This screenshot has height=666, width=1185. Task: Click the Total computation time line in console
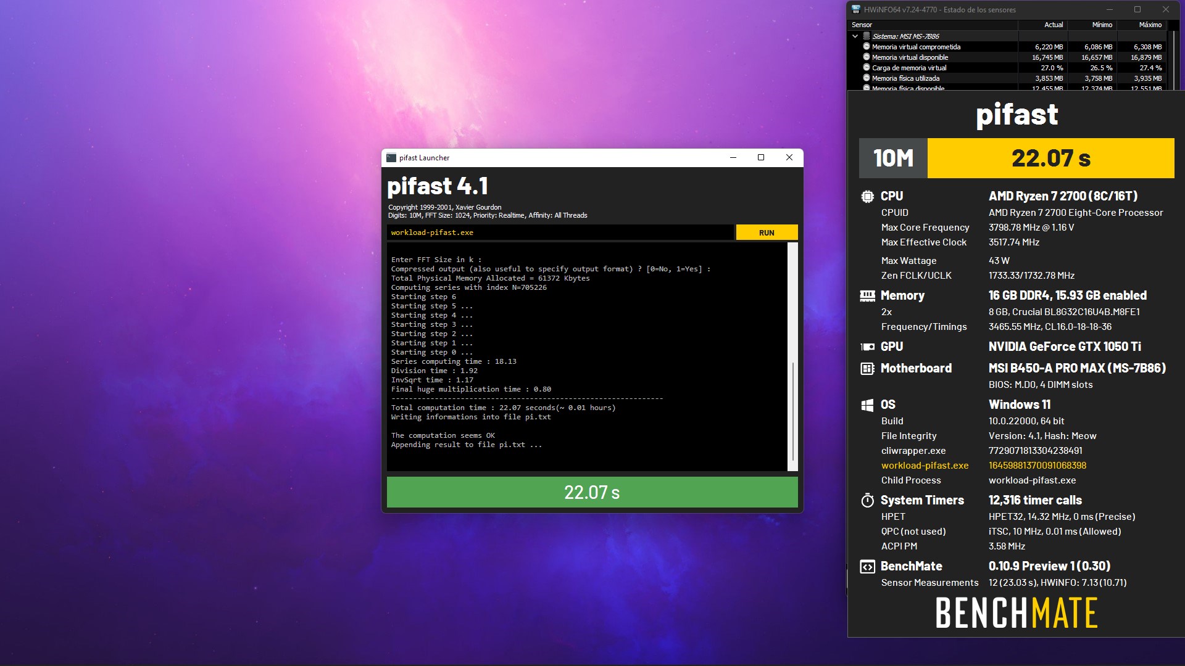[503, 408]
